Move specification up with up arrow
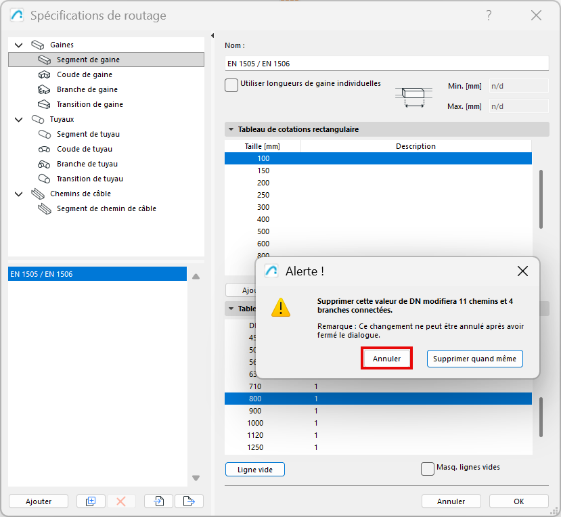 click(x=196, y=277)
